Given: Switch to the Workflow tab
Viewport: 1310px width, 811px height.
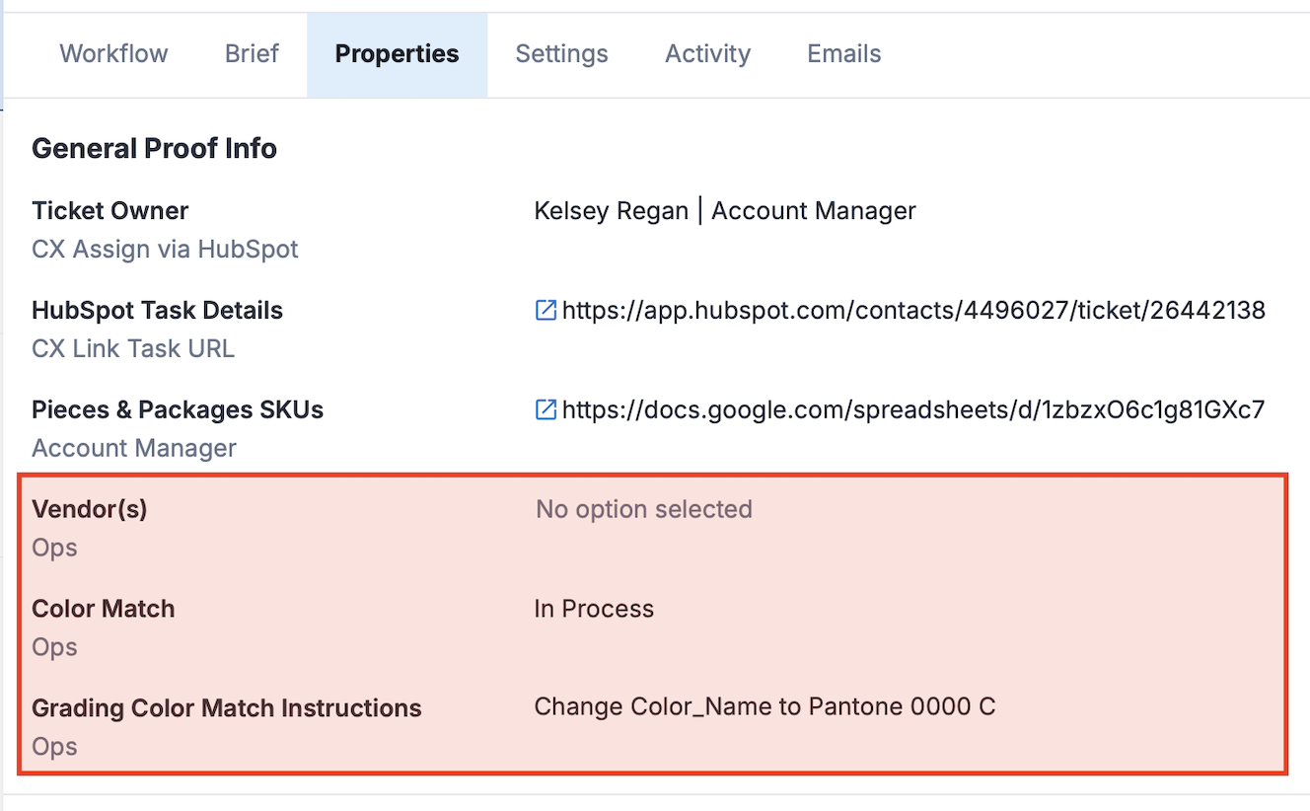Looking at the screenshot, I should pyautogui.click(x=113, y=54).
